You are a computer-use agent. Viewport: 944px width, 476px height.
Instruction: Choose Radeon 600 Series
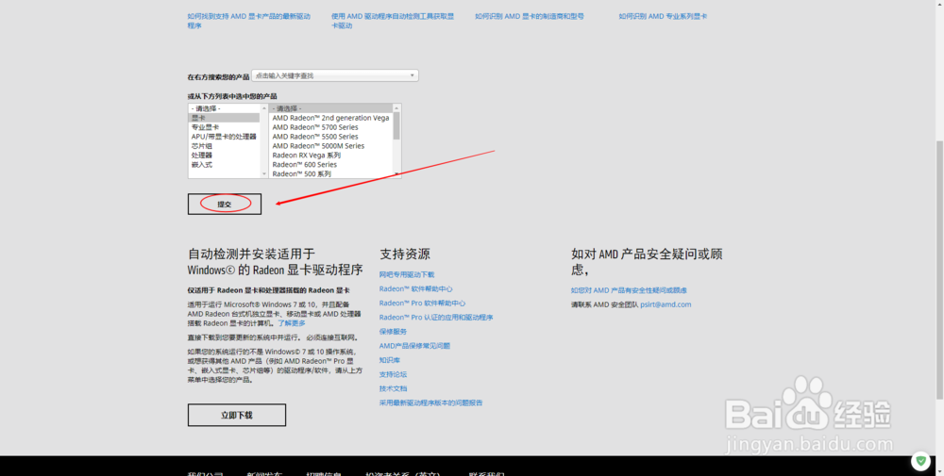coord(331,165)
